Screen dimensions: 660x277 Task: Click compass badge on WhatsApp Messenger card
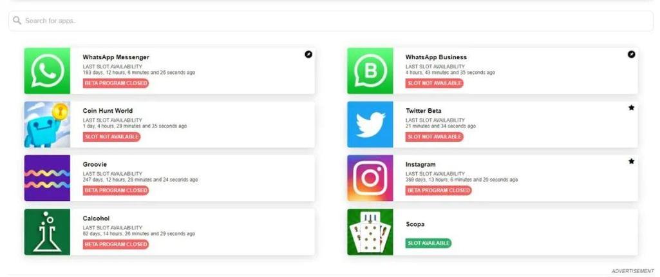click(308, 54)
